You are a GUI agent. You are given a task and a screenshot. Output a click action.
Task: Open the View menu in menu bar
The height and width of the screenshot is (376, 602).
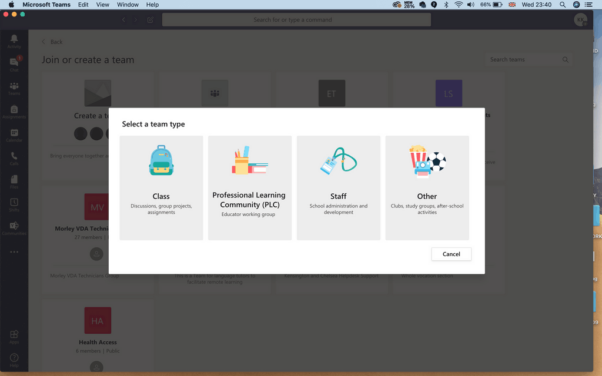[103, 5]
